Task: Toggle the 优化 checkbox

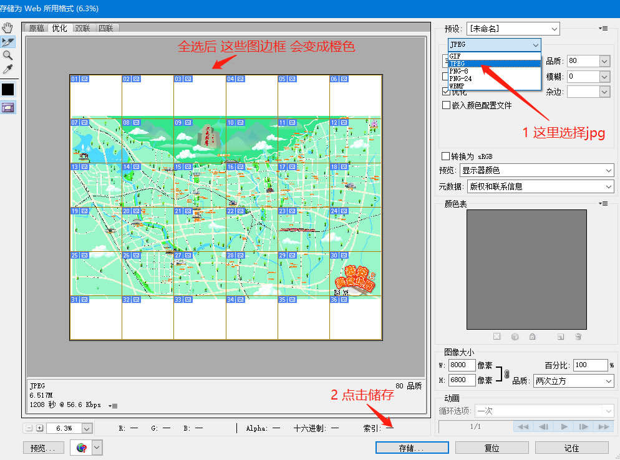Action: tap(446, 92)
